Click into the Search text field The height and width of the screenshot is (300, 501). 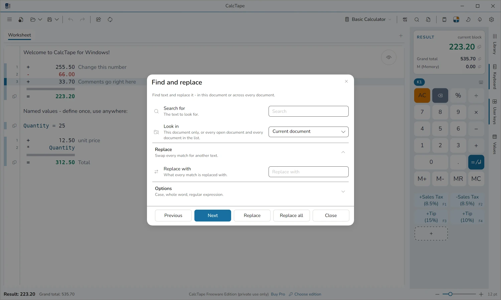click(x=309, y=111)
